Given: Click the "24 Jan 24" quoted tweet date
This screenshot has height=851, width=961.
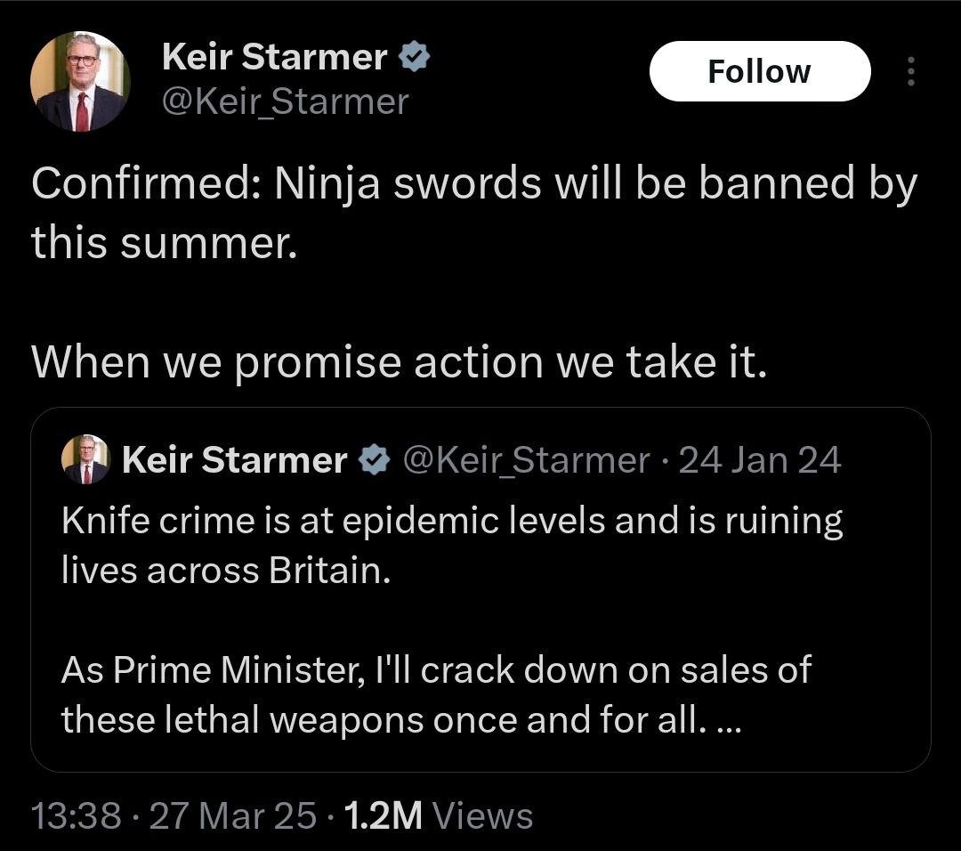Looking at the screenshot, I should point(760,460).
